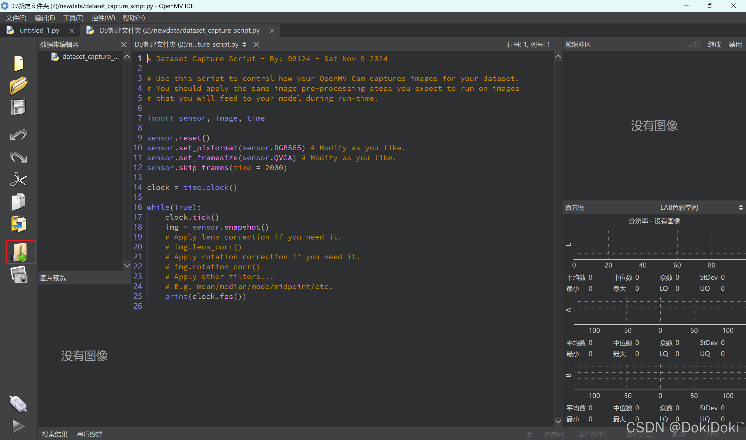
Task: Select dataset_capture script in dataset tree
Action: [x=90, y=57]
